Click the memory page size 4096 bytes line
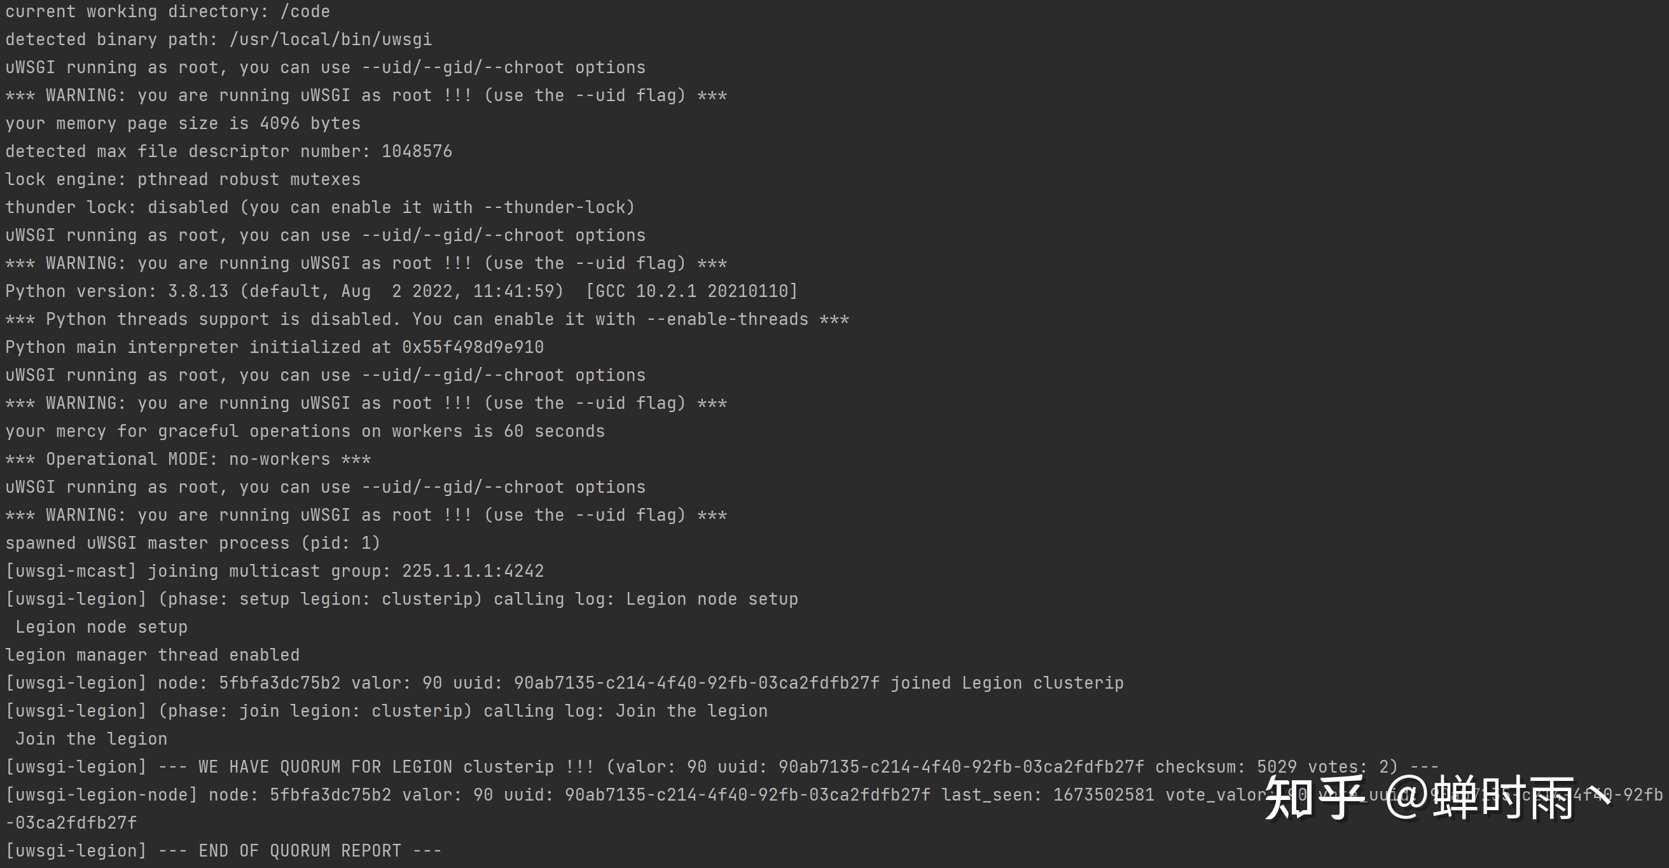 [x=183, y=124]
